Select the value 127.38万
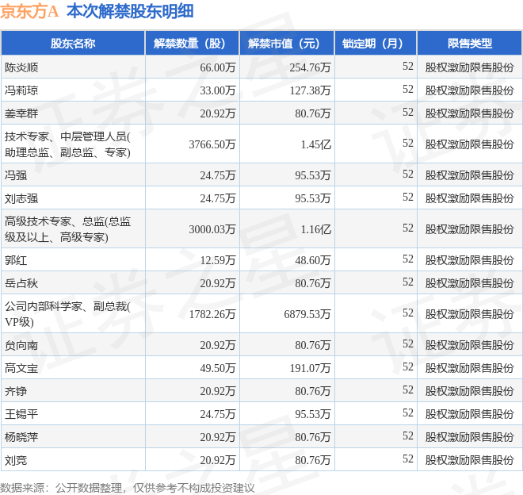 click(x=310, y=90)
